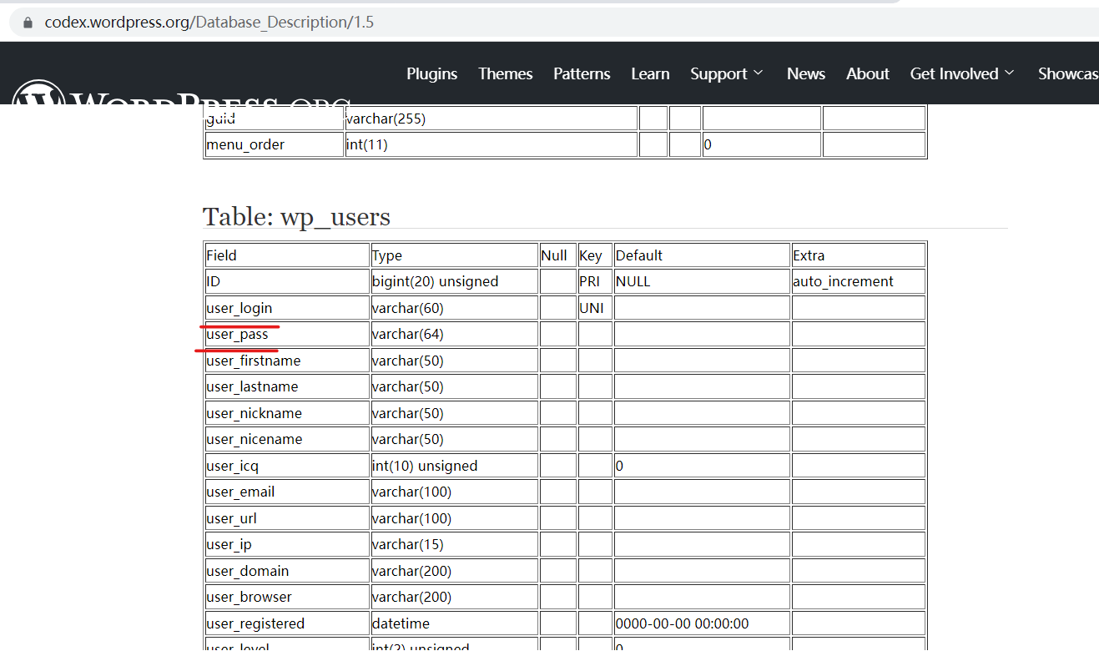Click the 'ID' field cell
This screenshot has height=651, width=1099.
pos(287,281)
